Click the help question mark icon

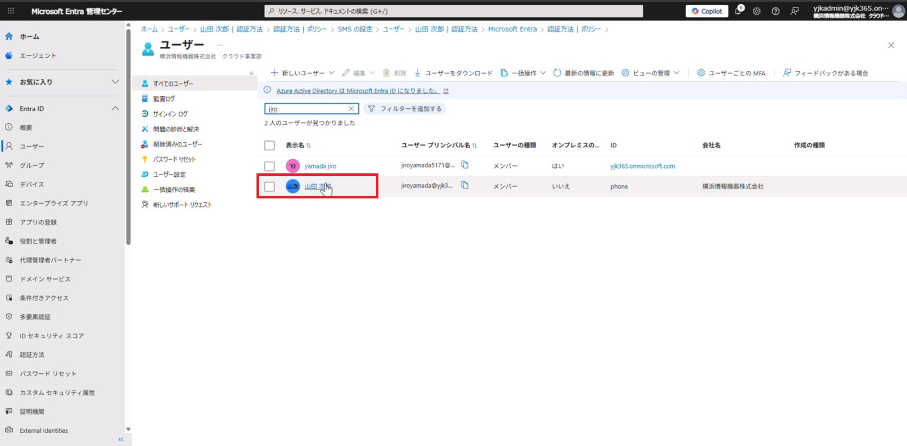(x=776, y=11)
